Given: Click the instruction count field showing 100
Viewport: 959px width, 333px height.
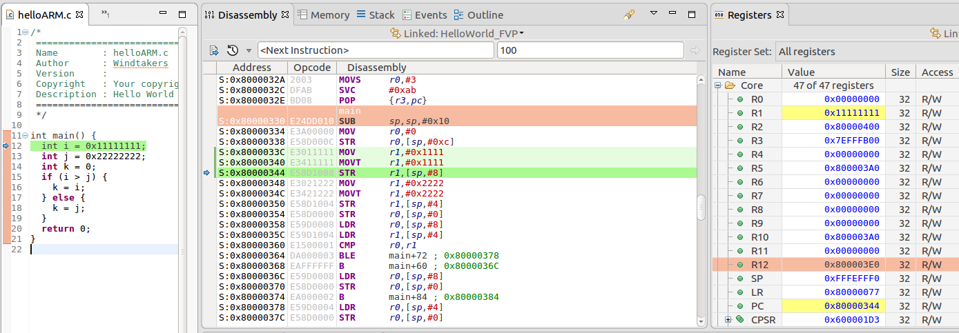Looking at the screenshot, I should [590, 50].
